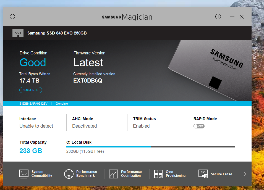Click the Unable to detect interface value
The image size is (264, 190).
(x=36, y=126)
